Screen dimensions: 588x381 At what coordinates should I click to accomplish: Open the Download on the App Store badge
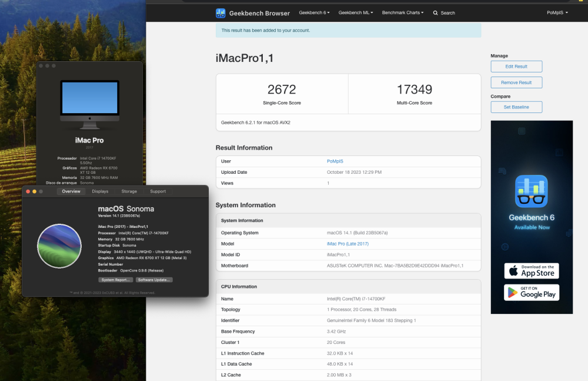pyautogui.click(x=532, y=271)
